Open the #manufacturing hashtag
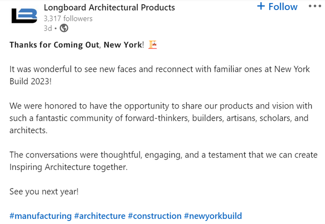The image size is (325, 224). click(x=40, y=216)
